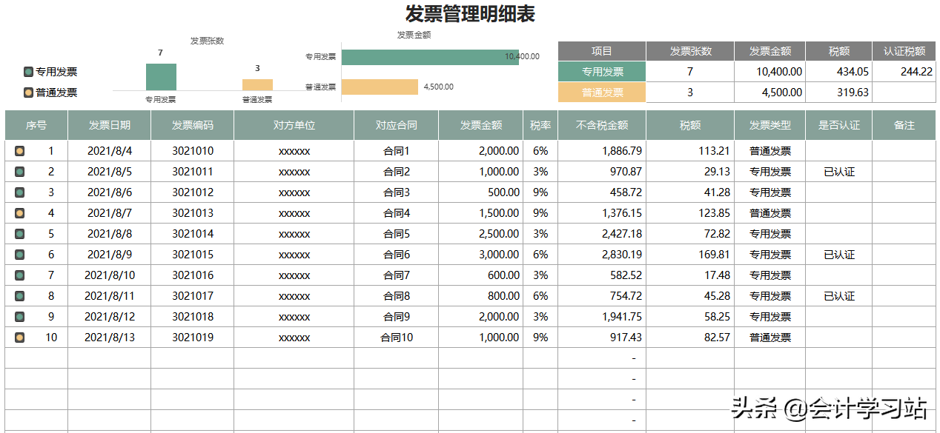Screen dimensions: 940x433
Task: Click the orange legend icon beside 普通发票
Action: [x=28, y=93]
